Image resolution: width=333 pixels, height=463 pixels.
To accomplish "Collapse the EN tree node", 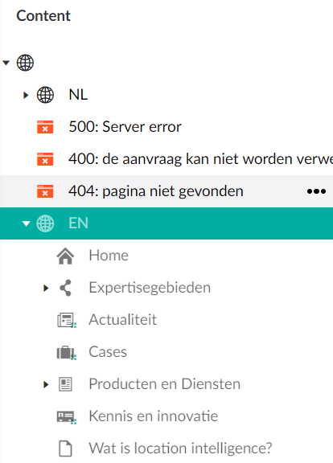I will [x=26, y=223].
